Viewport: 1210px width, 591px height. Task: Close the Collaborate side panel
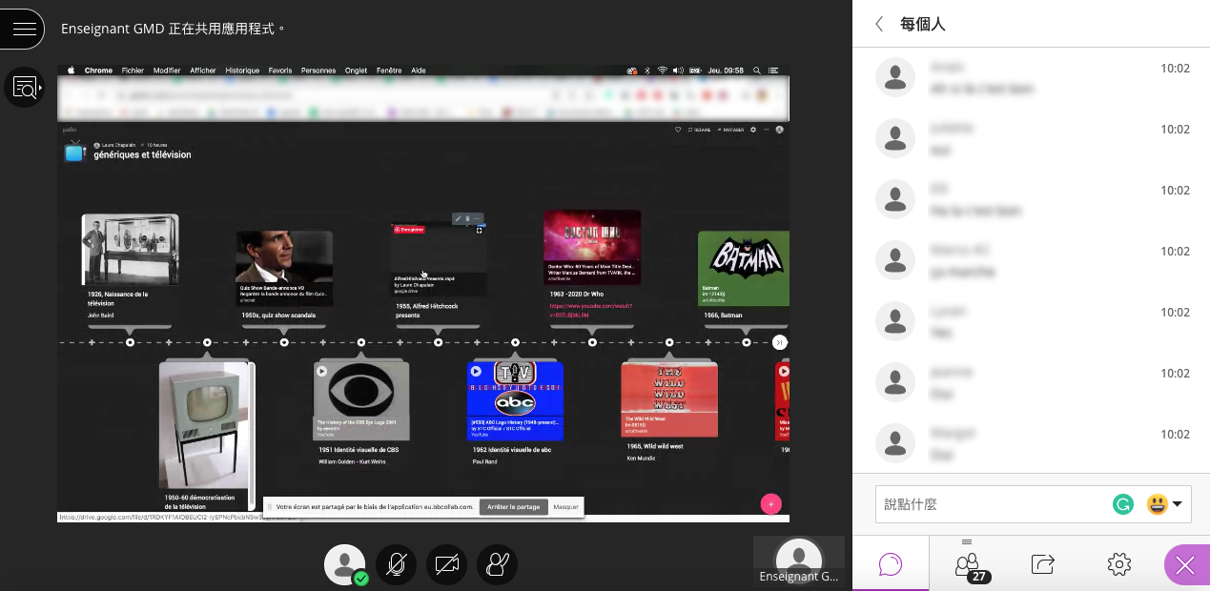coord(1185,565)
